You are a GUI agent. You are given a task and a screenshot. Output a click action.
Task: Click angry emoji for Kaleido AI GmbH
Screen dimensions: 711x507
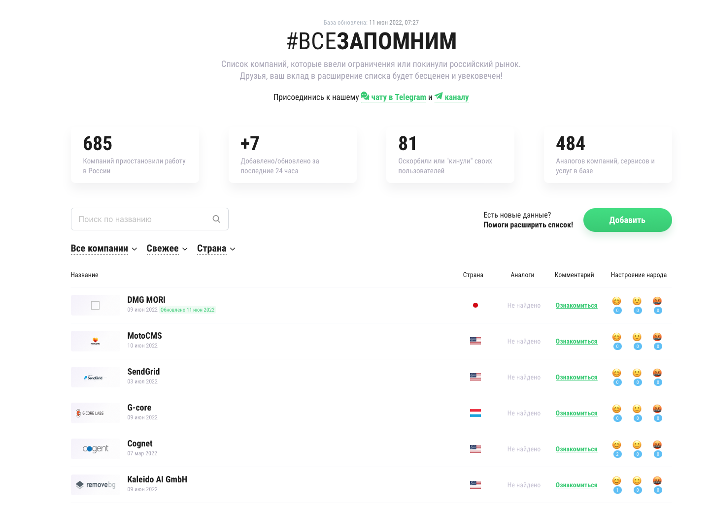(657, 481)
